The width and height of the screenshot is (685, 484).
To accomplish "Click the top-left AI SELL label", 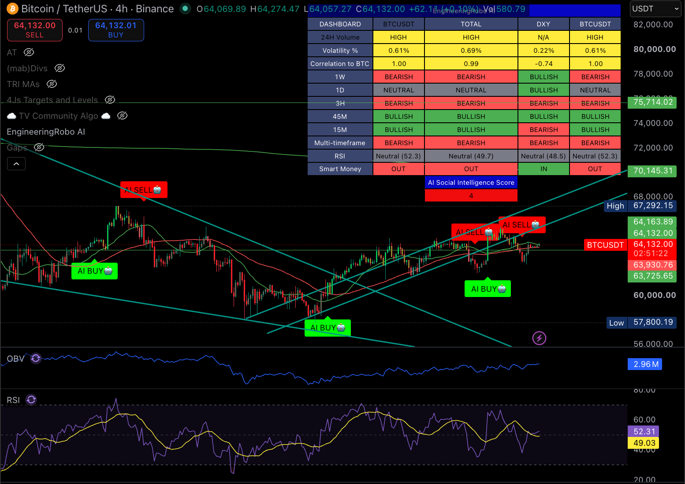I will [x=144, y=190].
